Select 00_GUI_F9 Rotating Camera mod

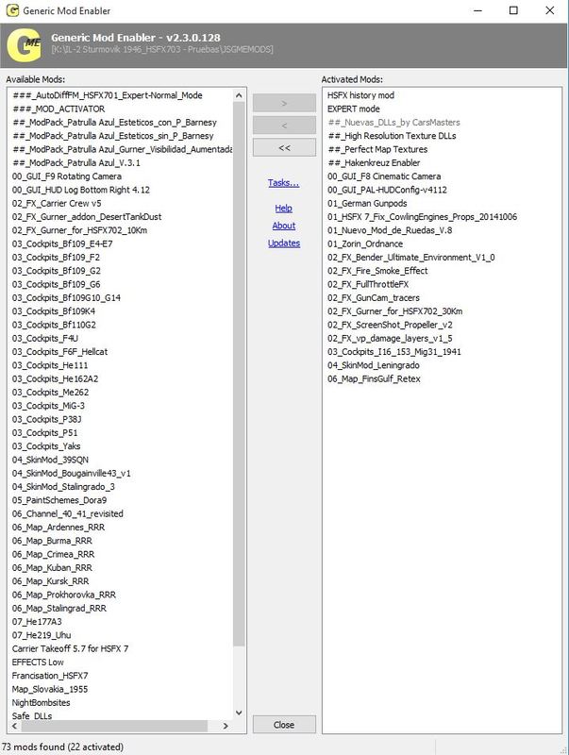click(x=67, y=176)
